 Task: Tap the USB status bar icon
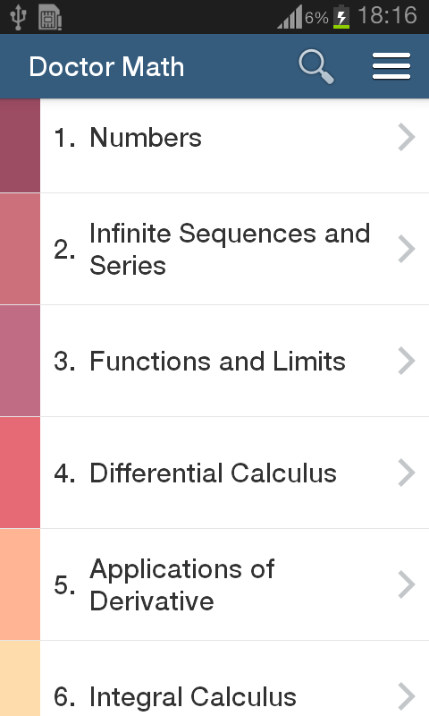tap(18, 17)
